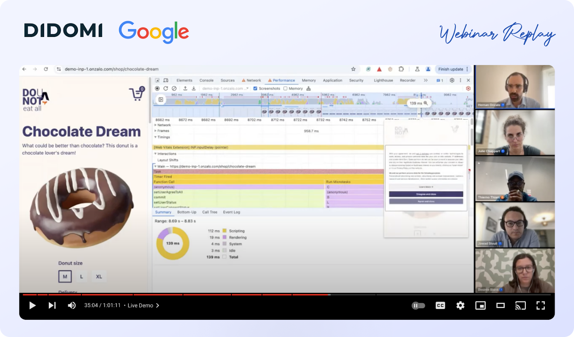
Task: Open browser extensions puzzle icon
Action: 401,69
